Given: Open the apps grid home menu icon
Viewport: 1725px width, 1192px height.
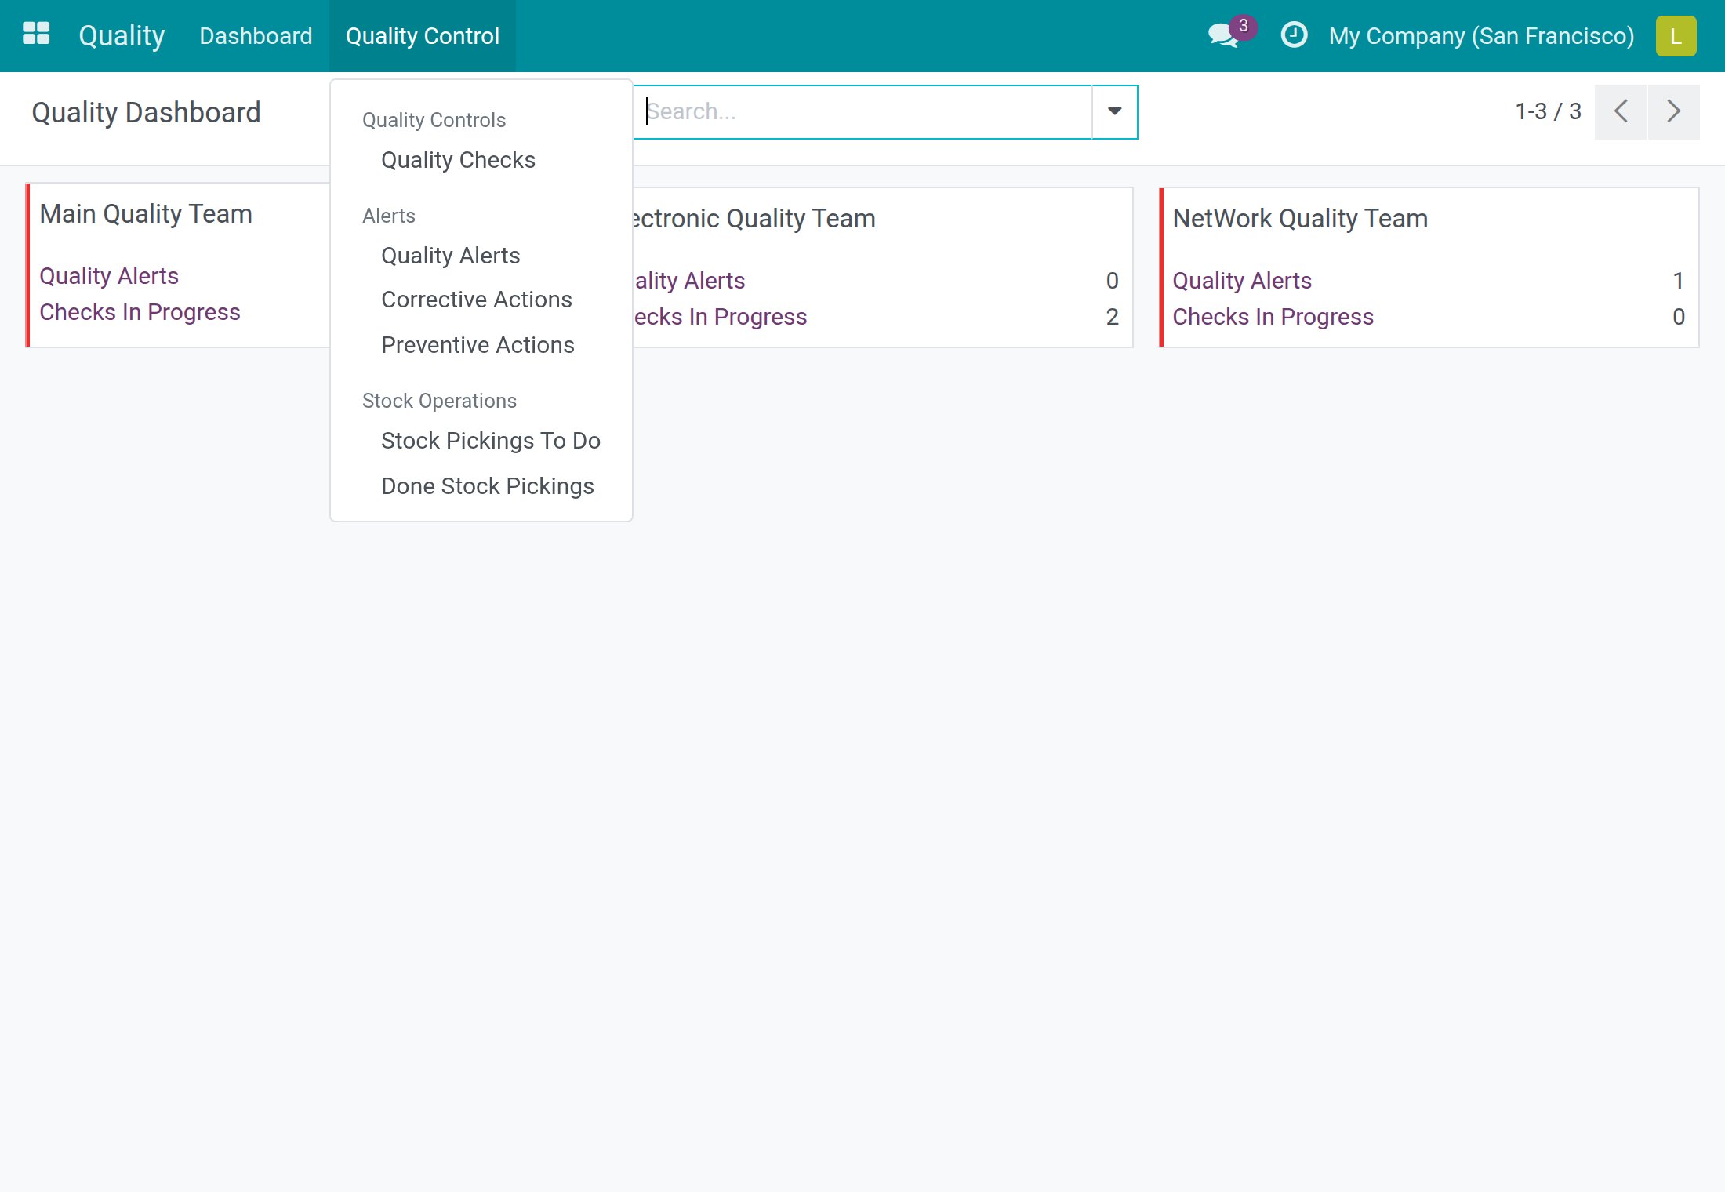Looking at the screenshot, I should tap(36, 35).
